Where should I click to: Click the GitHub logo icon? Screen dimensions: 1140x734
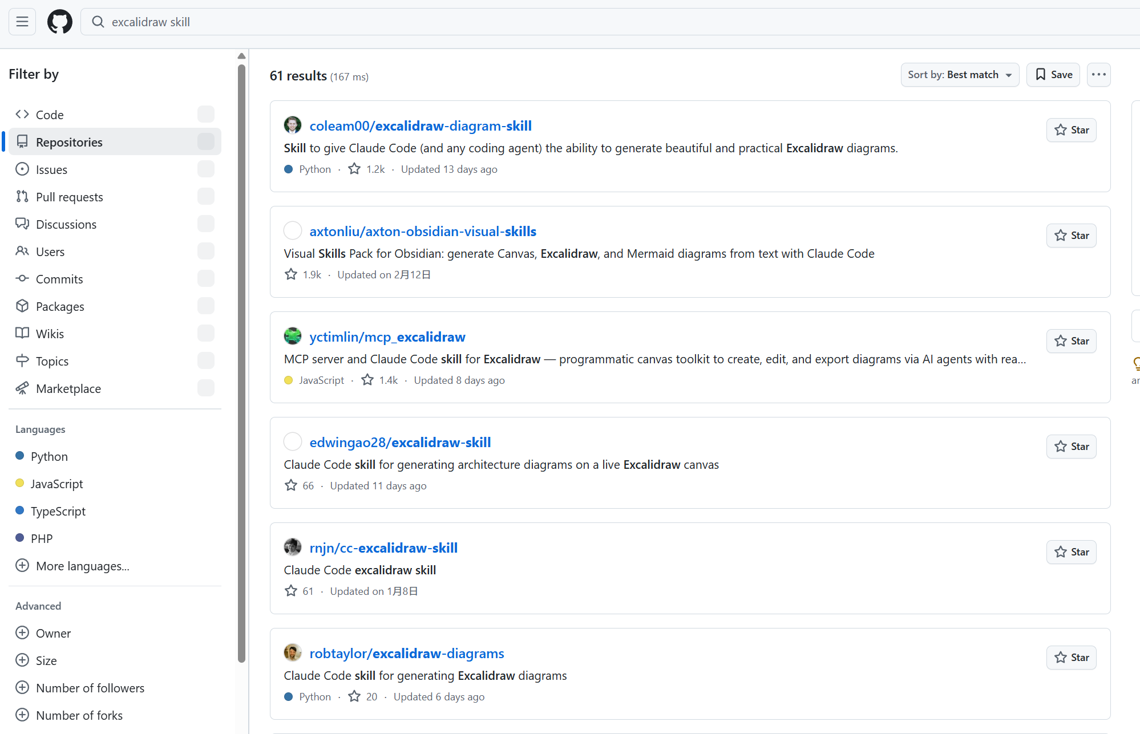[x=60, y=22]
